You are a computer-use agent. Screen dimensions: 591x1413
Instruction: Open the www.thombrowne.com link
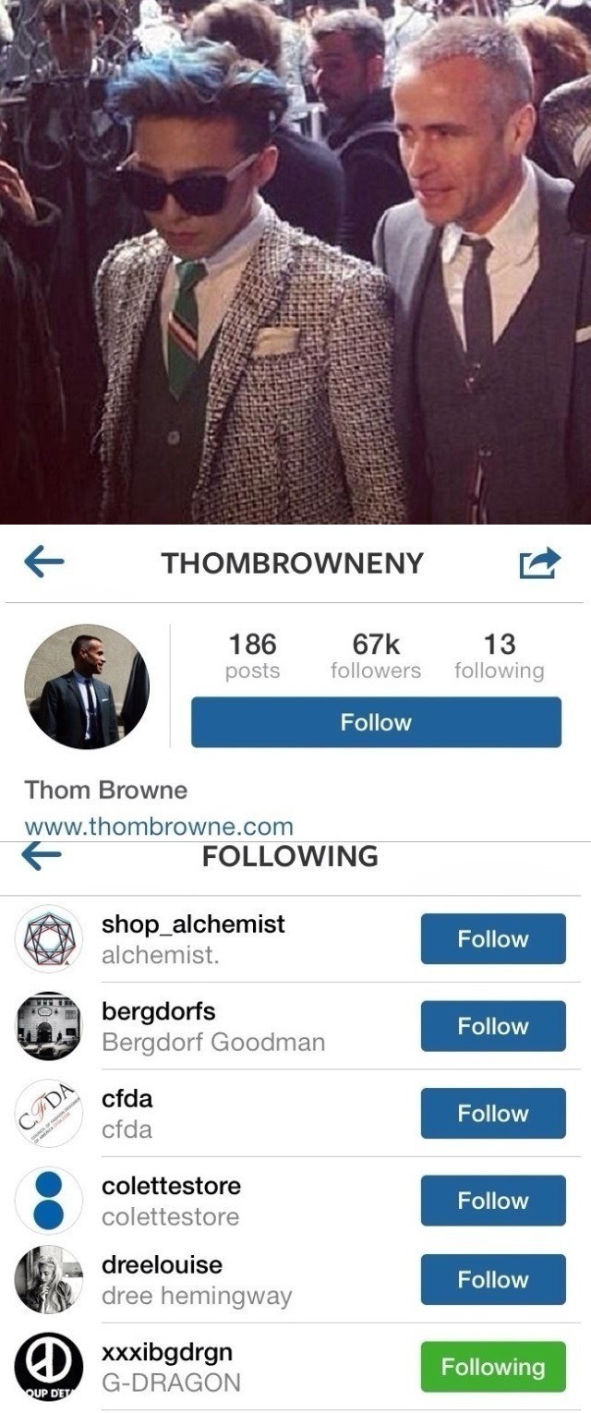click(x=159, y=827)
